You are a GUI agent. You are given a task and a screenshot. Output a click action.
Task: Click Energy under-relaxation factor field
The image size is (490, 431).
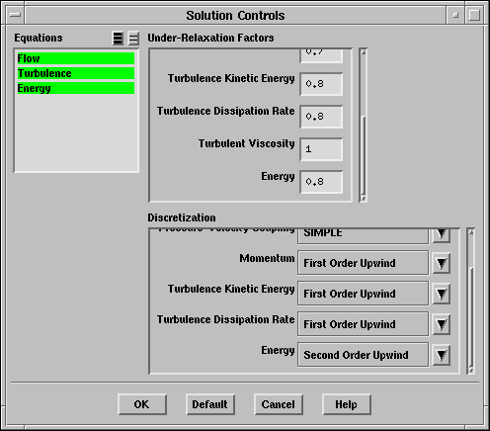(x=321, y=182)
